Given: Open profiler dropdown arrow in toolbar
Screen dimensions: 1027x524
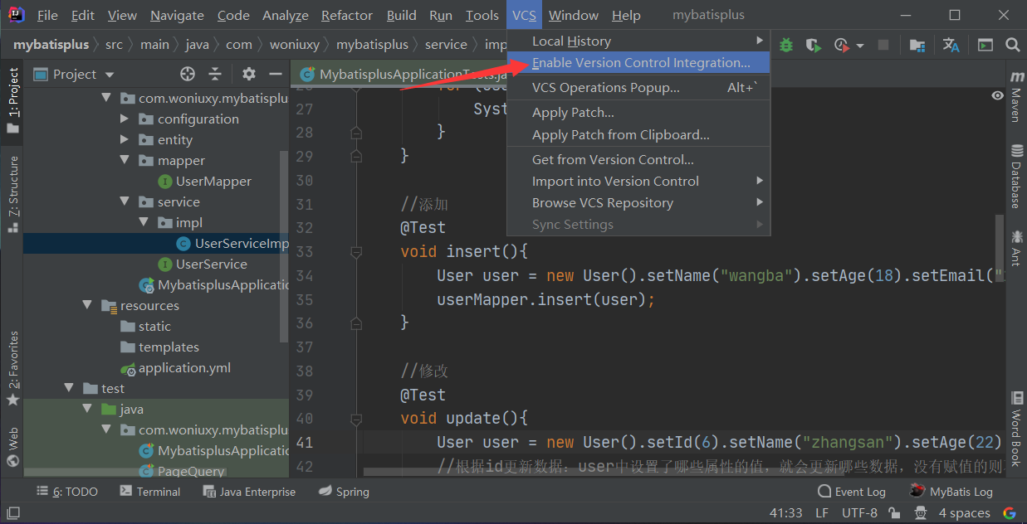Looking at the screenshot, I should 860,46.
